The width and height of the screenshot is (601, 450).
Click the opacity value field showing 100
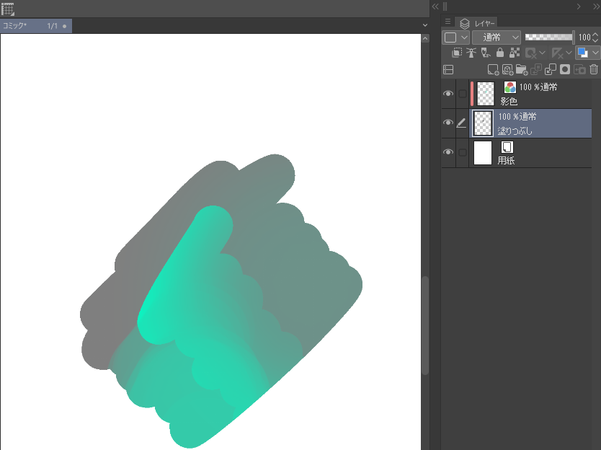(x=584, y=37)
